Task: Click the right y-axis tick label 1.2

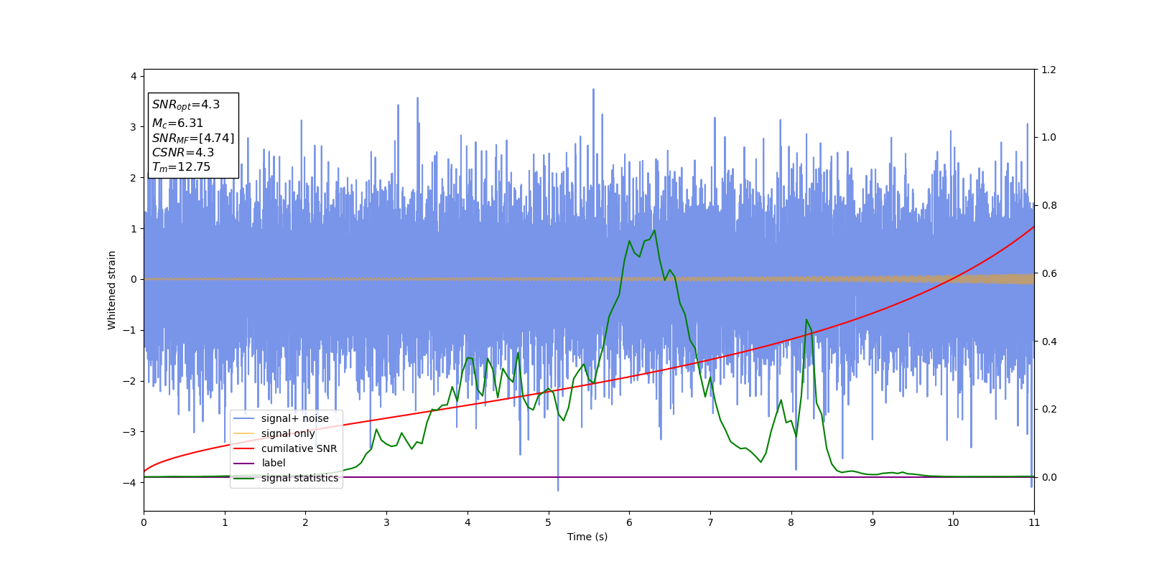Action: click(x=1048, y=70)
